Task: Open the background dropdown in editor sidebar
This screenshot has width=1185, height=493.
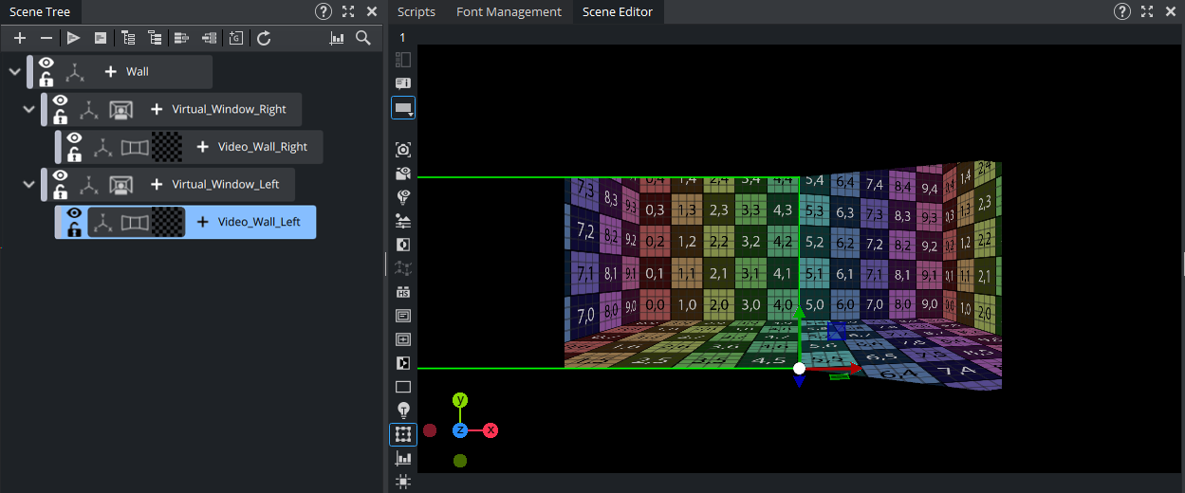Action: (403, 108)
